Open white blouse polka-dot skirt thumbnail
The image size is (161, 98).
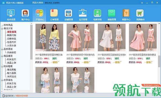pos(80,80)
